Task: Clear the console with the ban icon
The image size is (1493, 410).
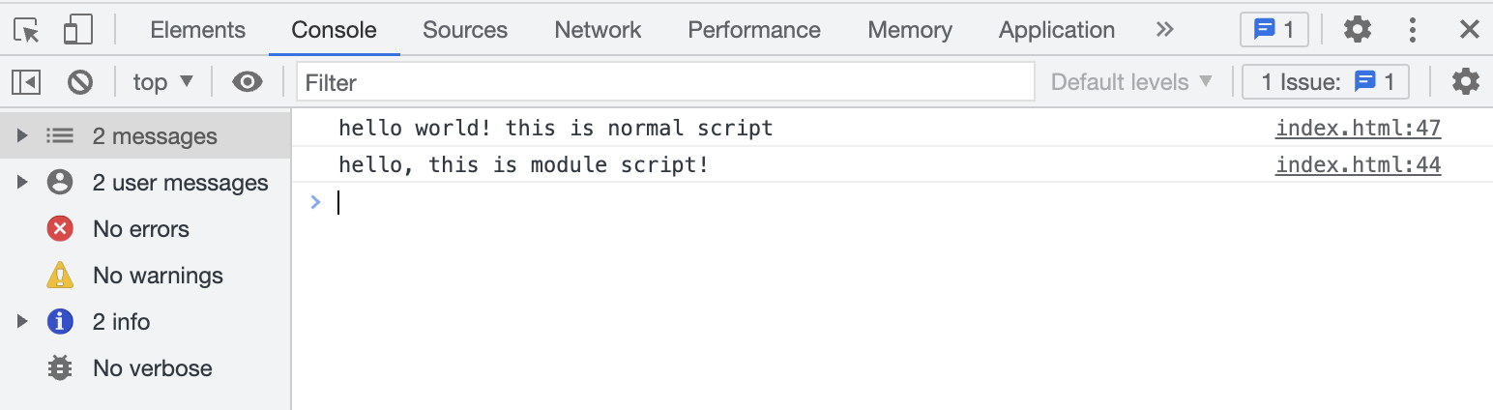Action: point(80,82)
